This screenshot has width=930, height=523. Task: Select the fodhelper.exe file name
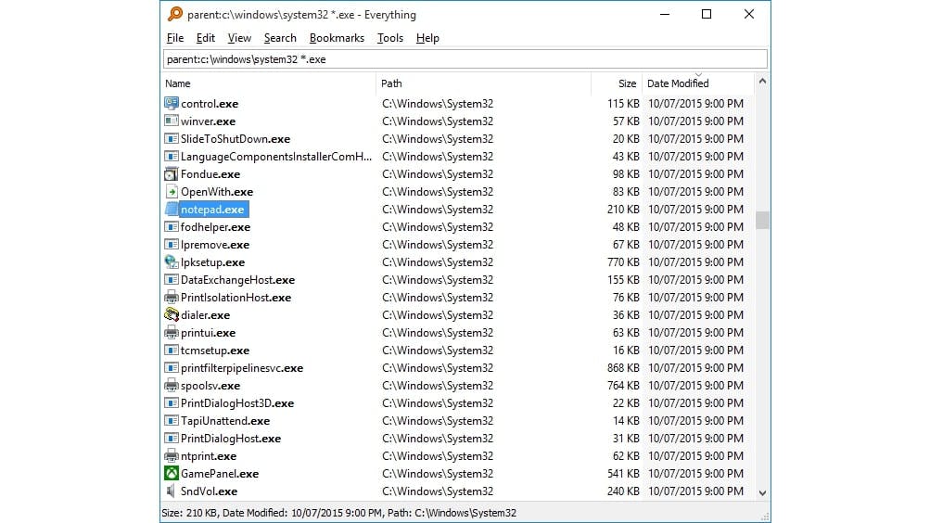point(215,227)
